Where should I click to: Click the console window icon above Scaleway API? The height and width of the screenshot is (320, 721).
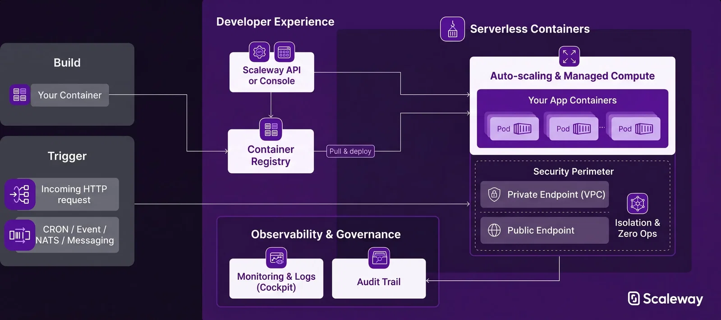tap(284, 52)
